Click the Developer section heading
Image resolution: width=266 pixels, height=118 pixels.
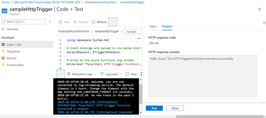(8, 38)
